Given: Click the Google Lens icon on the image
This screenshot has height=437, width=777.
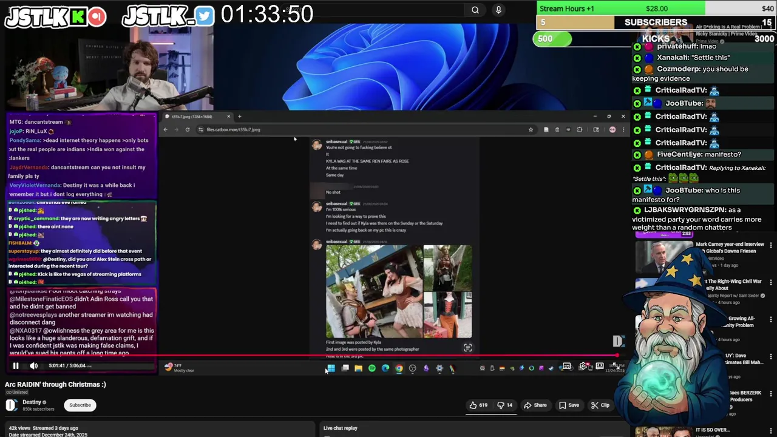Looking at the screenshot, I should click(x=467, y=348).
